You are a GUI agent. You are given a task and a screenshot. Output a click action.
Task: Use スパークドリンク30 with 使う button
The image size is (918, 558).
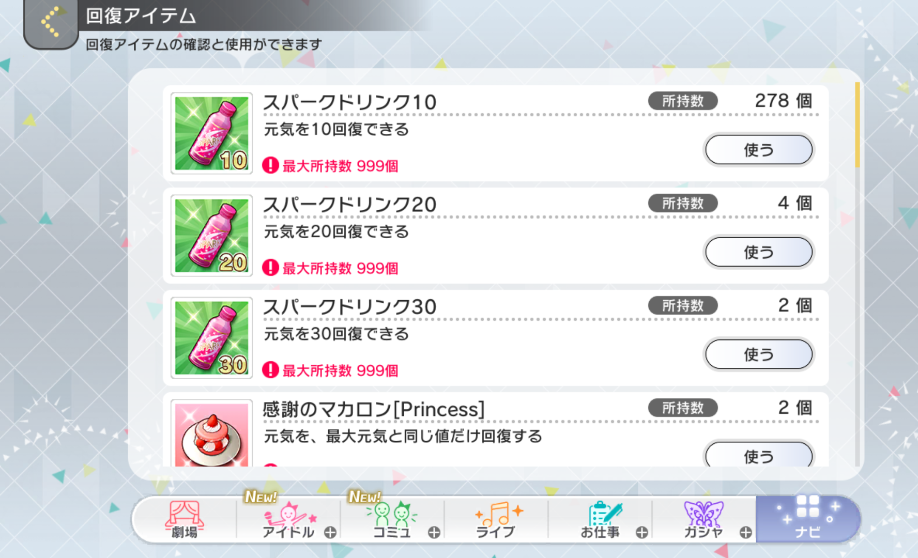tap(759, 354)
